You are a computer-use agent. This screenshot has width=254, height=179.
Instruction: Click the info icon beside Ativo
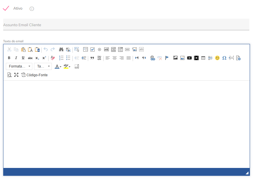pyautogui.click(x=31, y=8)
